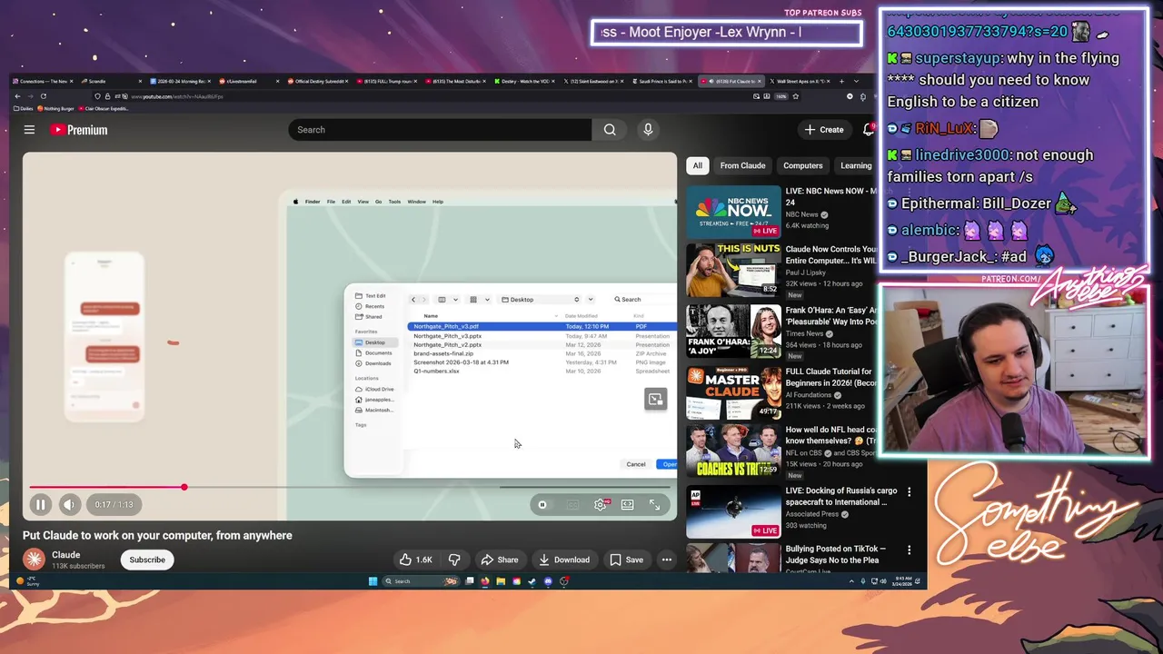
Task: Mute the video volume
Action: coord(69,505)
